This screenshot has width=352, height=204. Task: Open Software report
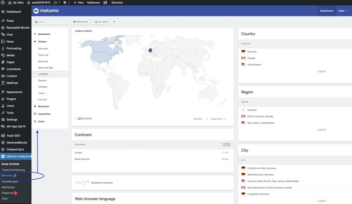tap(43, 87)
